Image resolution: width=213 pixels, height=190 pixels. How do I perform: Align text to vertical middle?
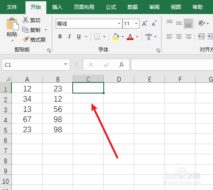pyautogui.click(x=179, y=23)
